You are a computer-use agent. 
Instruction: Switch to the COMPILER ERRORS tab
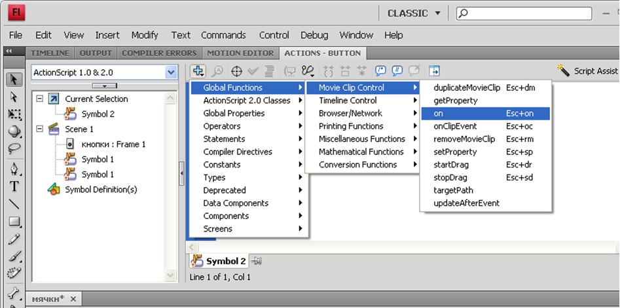(159, 54)
